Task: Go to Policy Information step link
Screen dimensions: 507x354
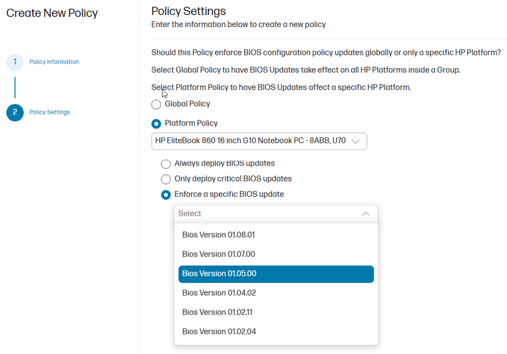Action: click(54, 62)
